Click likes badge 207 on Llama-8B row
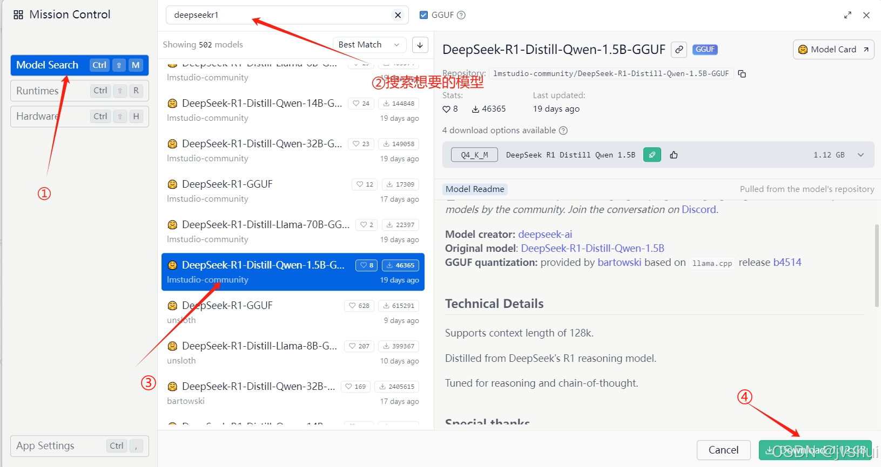Screen dimensions: 881x467 point(359,346)
